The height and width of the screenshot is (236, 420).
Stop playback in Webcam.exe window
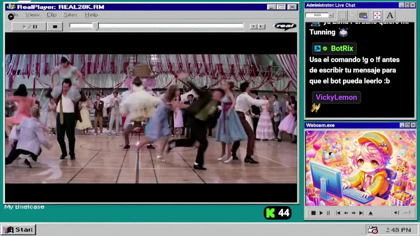click(x=313, y=213)
